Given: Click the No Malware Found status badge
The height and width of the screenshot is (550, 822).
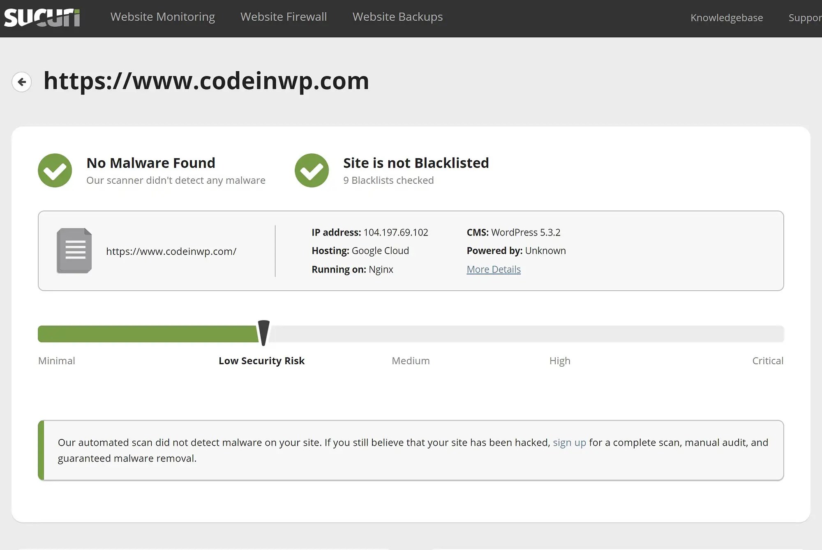Looking at the screenshot, I should pos(151,163).
